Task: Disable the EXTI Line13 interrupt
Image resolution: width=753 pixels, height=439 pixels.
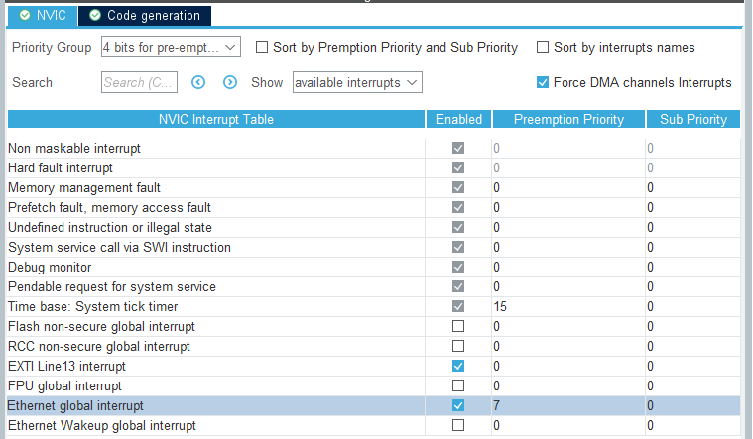Action: coord(457,366)
